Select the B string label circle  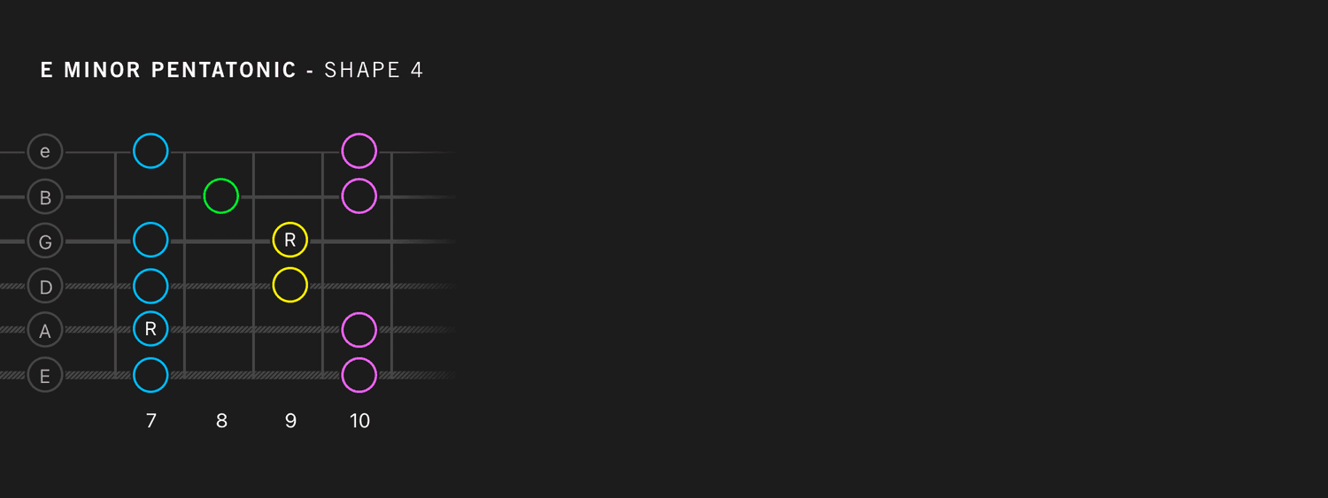45,196
